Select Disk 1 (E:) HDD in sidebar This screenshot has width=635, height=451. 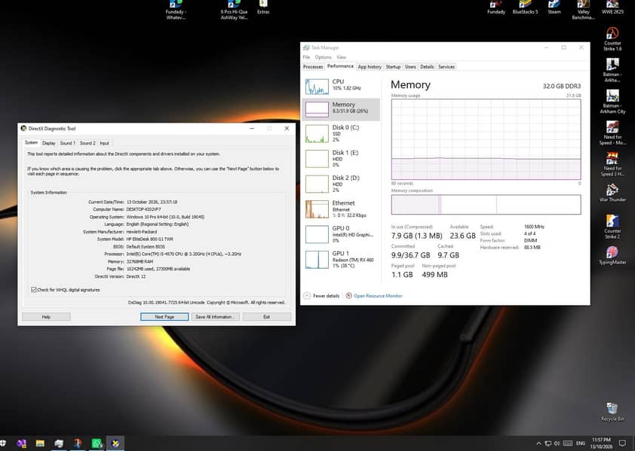(341, 159)
